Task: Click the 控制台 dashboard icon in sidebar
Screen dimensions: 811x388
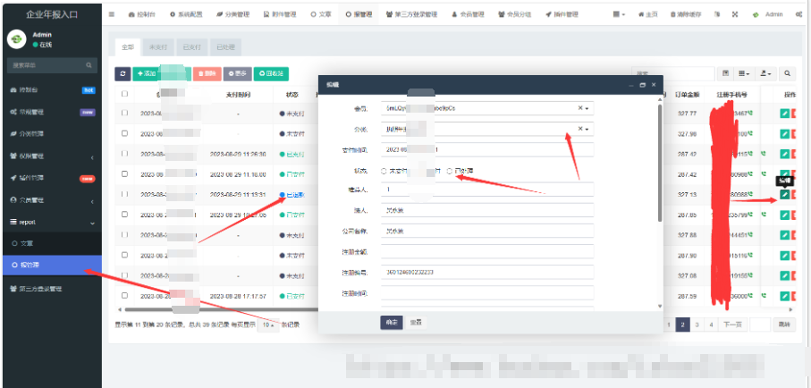Action: (x=13, y=89)
